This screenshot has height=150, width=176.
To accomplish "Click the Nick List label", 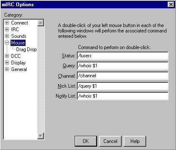I will [x=67, y=86].
